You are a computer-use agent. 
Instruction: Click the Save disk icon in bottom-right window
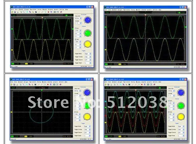[108, 85]
